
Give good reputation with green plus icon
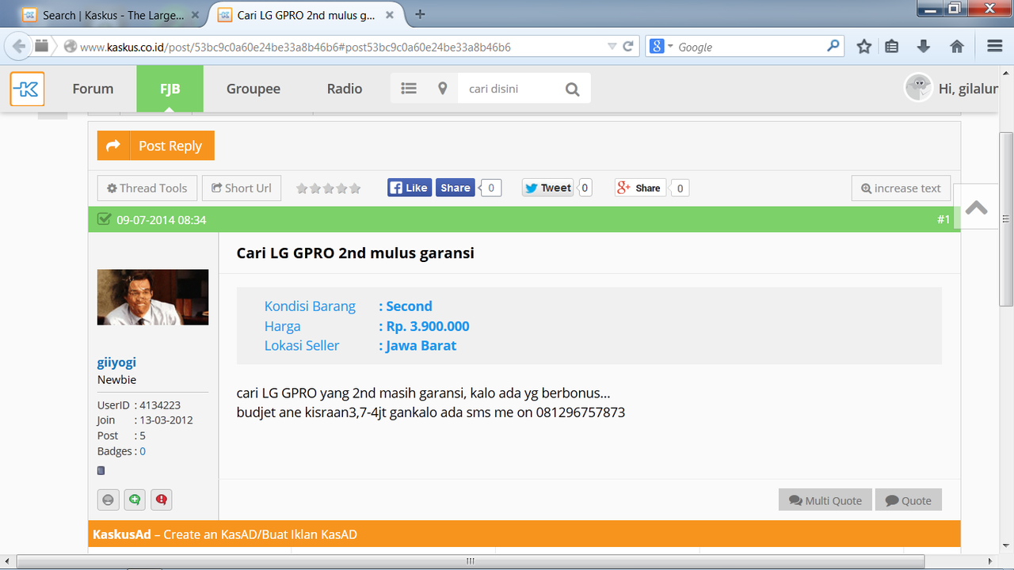135,500
